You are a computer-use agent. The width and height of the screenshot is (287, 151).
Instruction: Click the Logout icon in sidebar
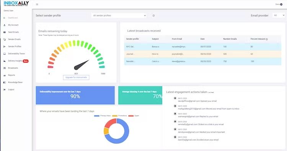click(4, 90)
